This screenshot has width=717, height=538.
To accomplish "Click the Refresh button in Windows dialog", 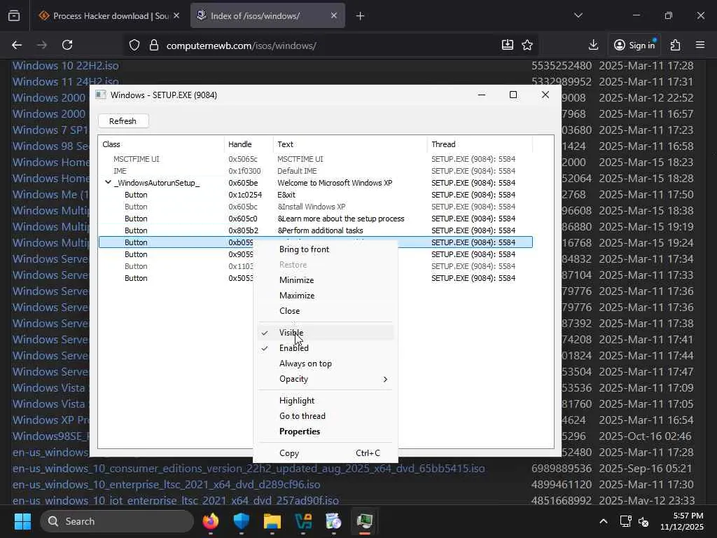I will tap(123, 121).
